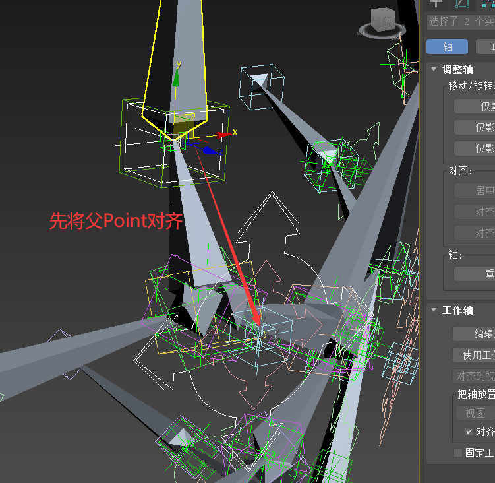Click the 重 reset button under 轴 group
The width and height of the screenshot is (495, 483).
pyautogui.click(x=475, y=274)
